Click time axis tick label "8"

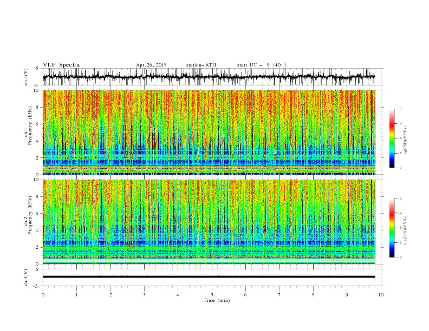[313, 295]
